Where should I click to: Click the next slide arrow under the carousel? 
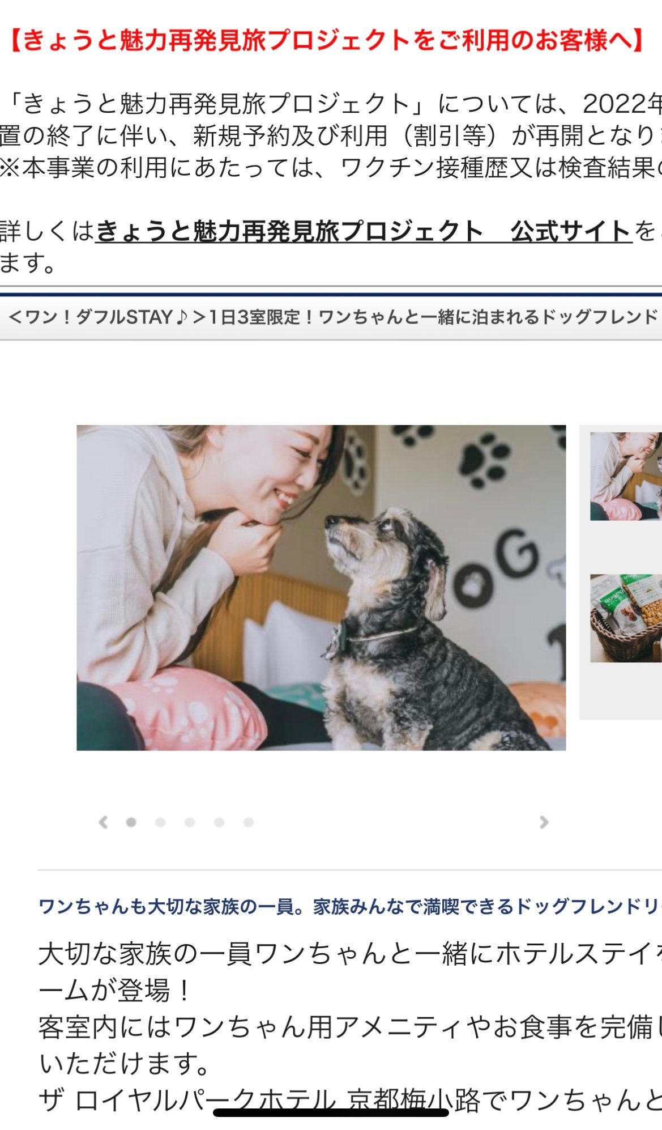[x=544, y=822]
